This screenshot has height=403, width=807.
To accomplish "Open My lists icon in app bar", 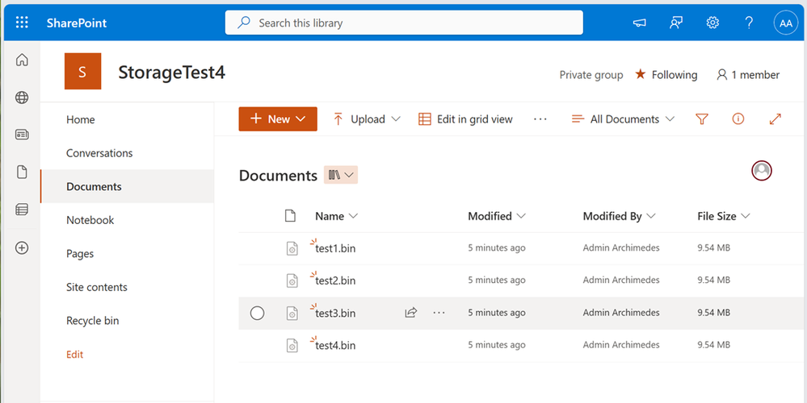I will tap(22, 210).
